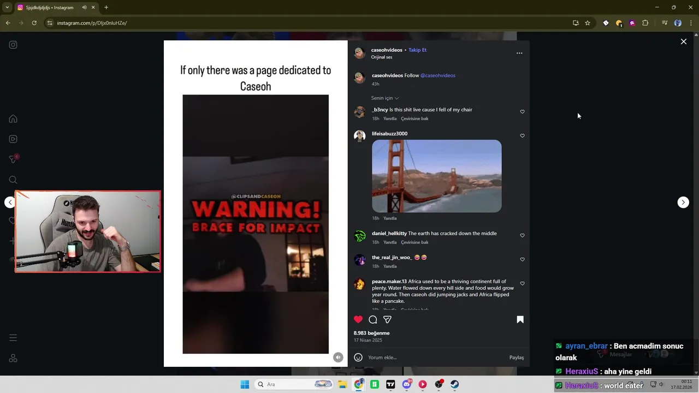Open the hamburger More menu in sidebar
Viewport: 699px width, 393px height.
pos(13,338)
